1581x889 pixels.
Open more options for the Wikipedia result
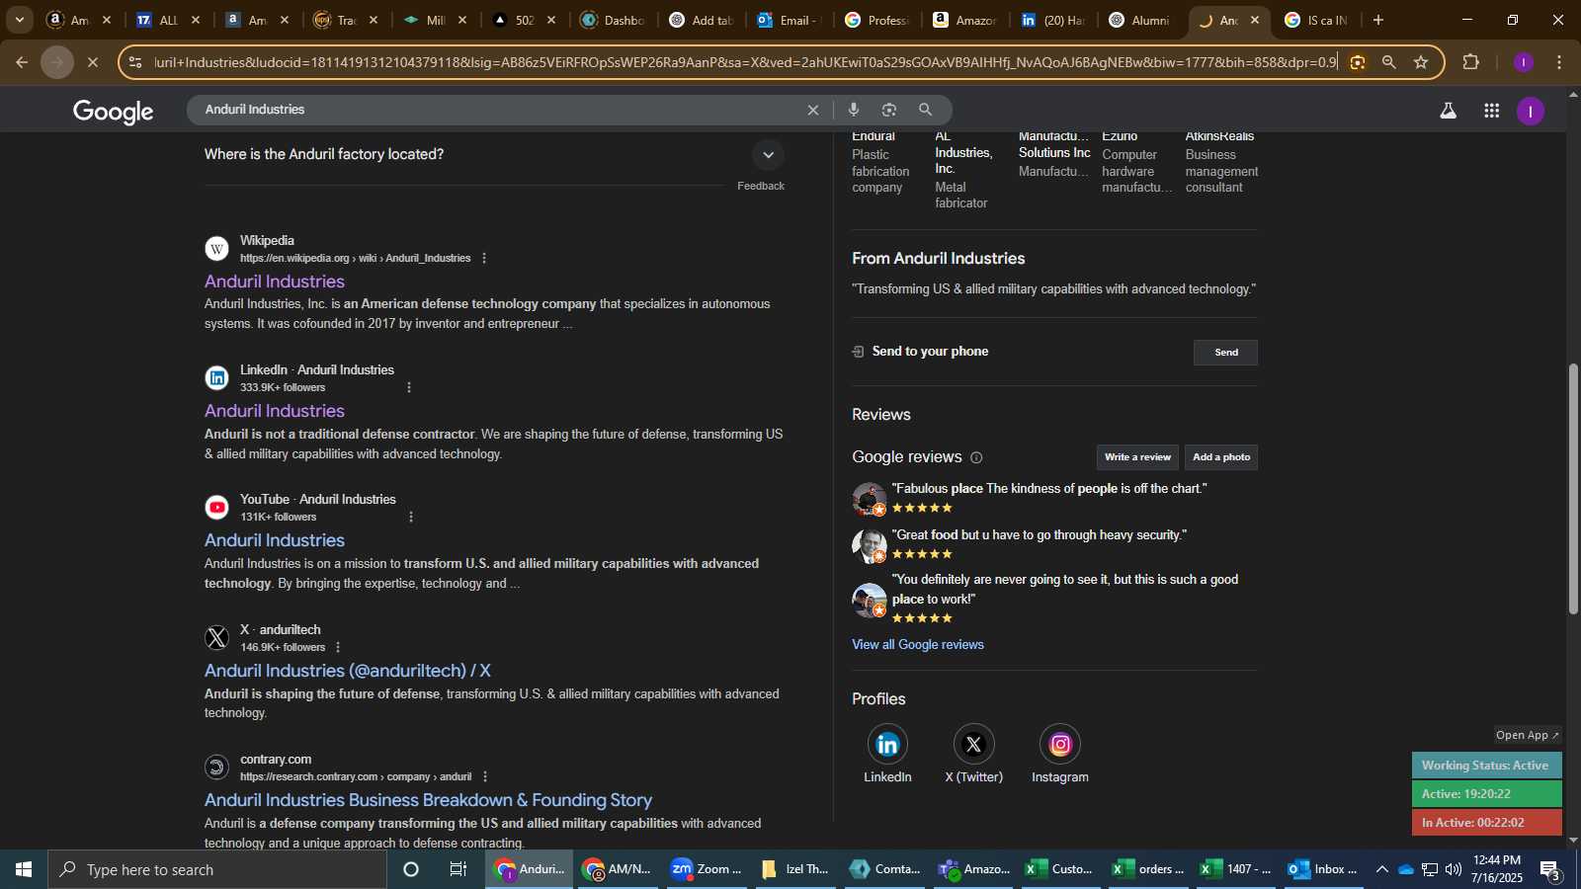(x=484, y=258)
